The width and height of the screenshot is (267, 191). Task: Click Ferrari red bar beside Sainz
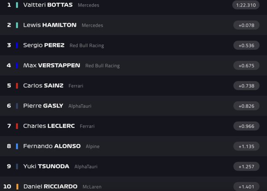[17, 86]
